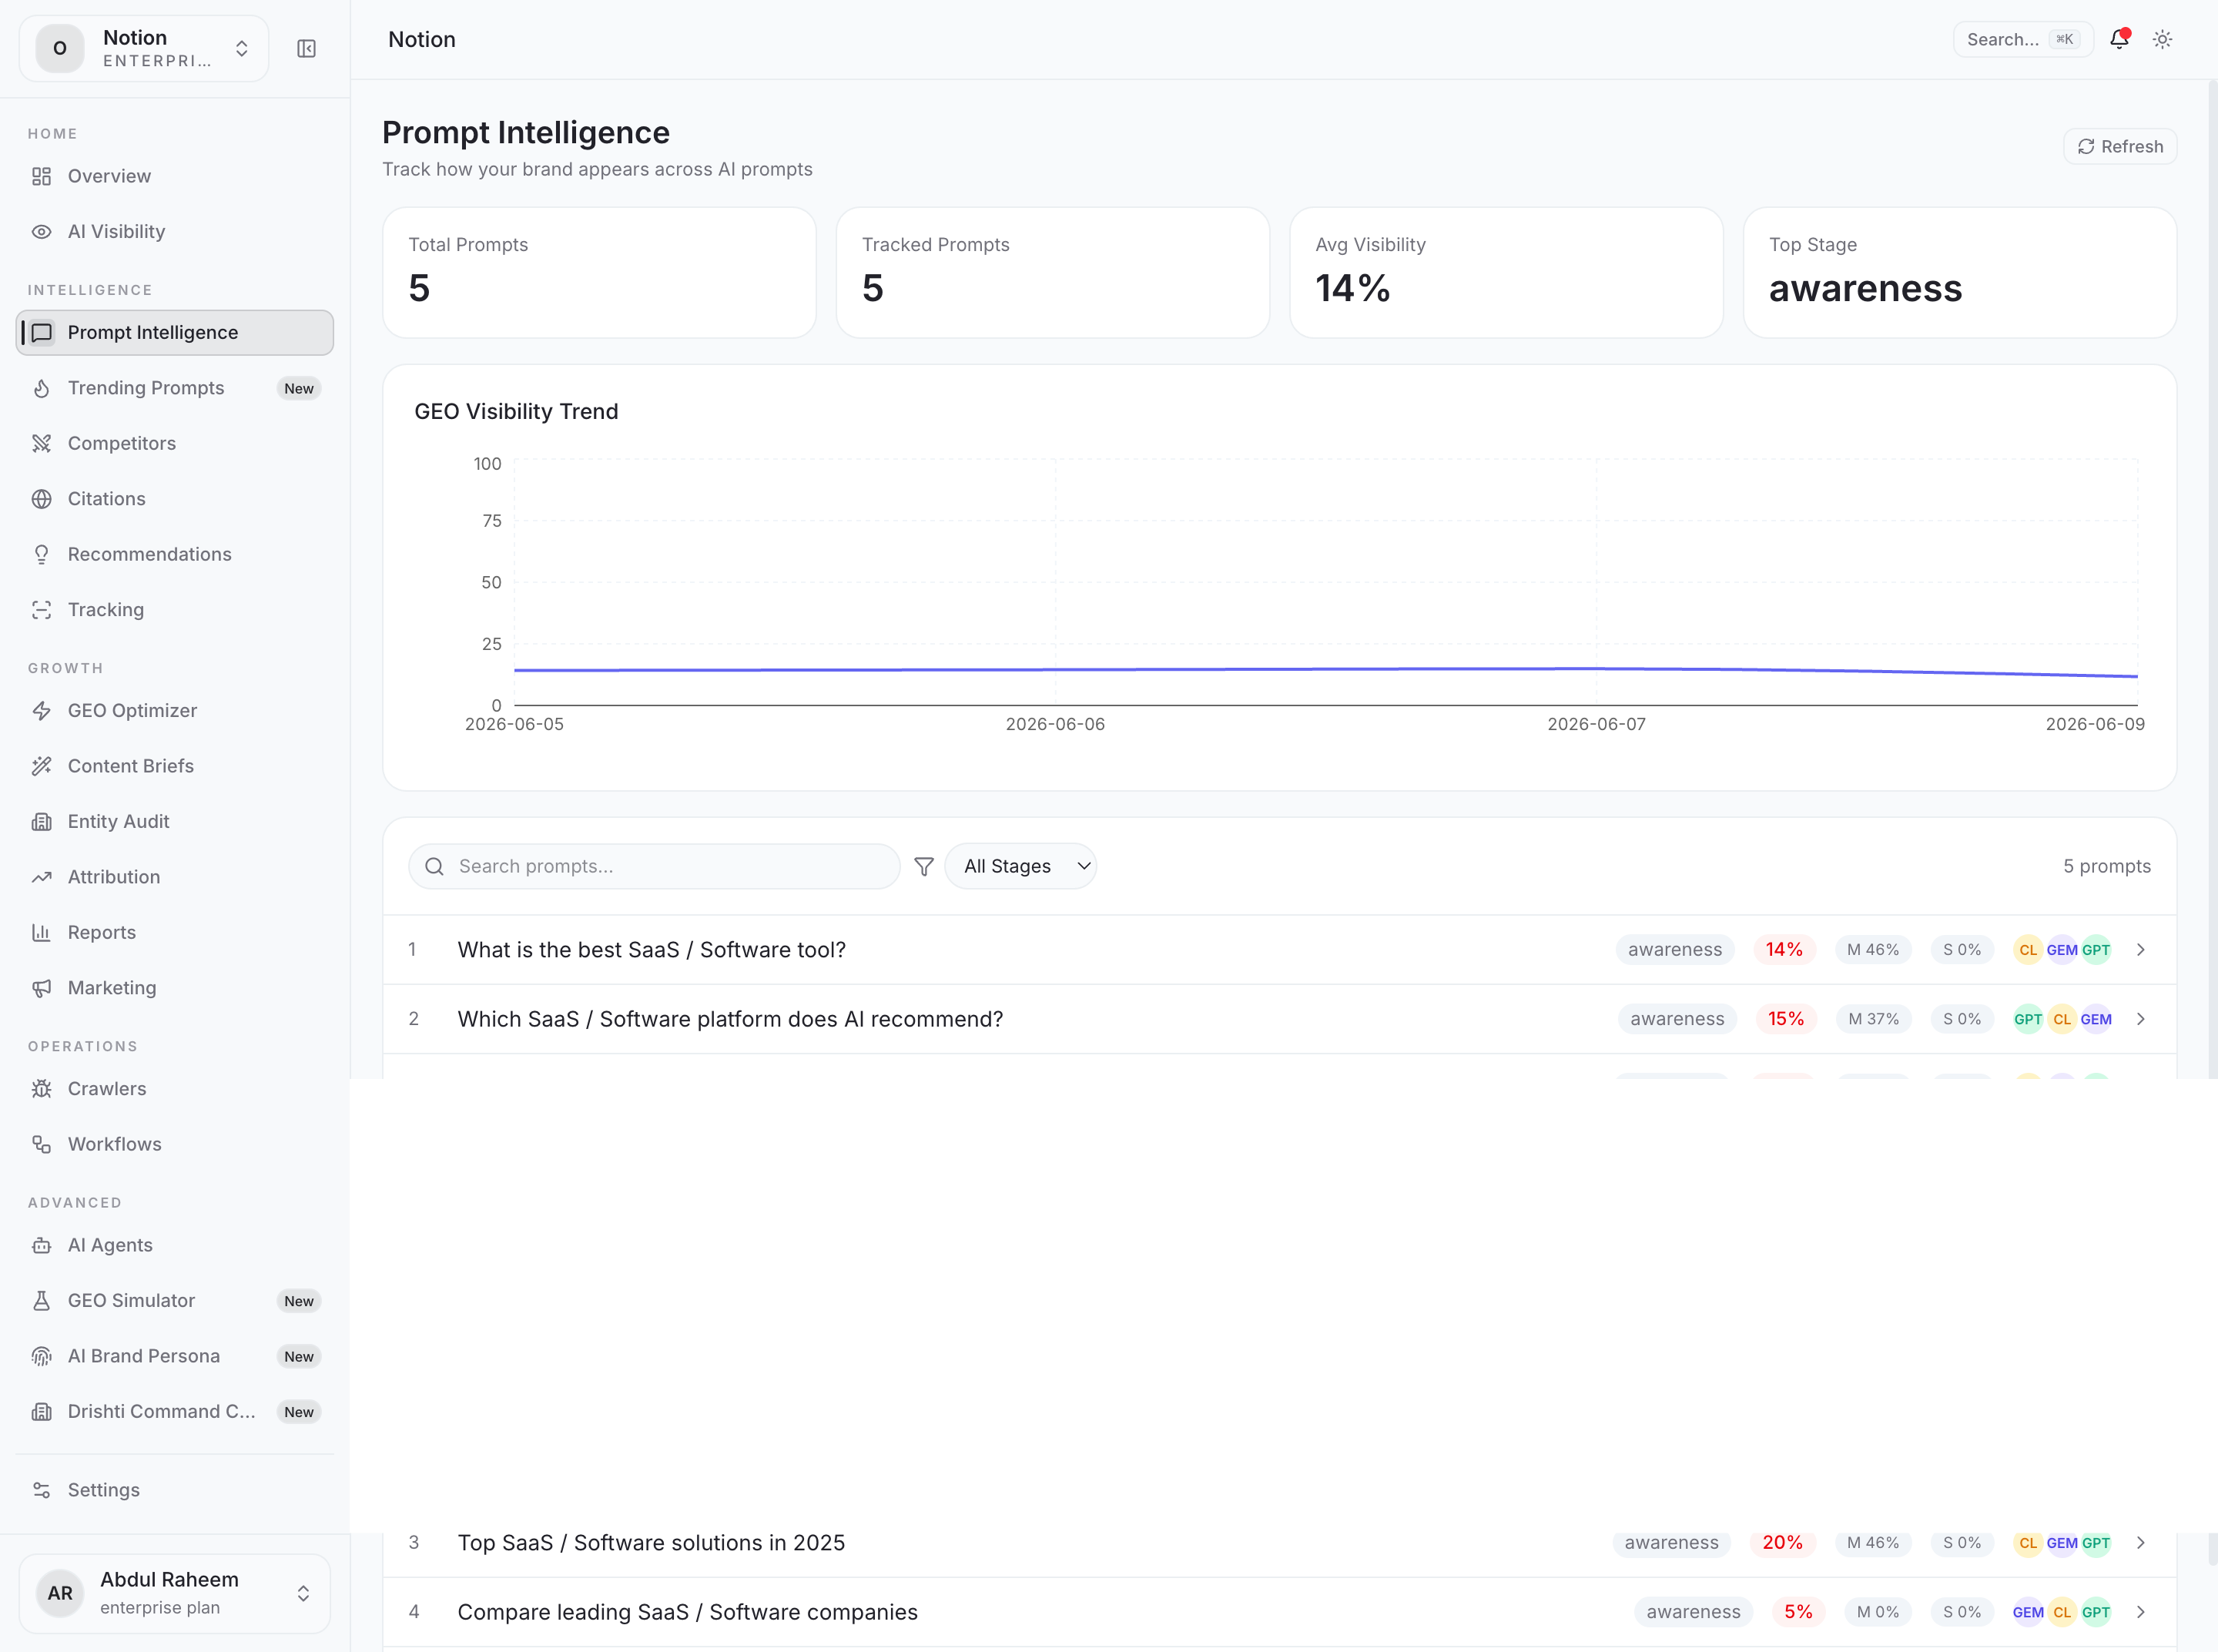This screenshot has width=2218, height=1652.
Task: Click the Competitors swords icon
Action: click(41, 443)
